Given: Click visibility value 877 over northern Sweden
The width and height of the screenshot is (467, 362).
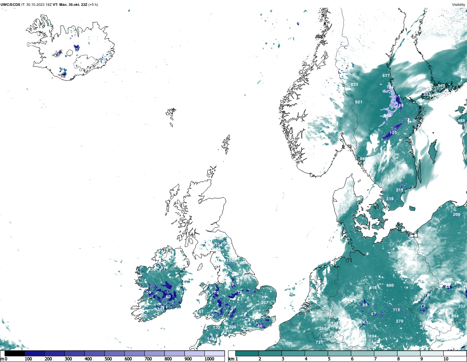Looking at the screenshot, I should click(x=386, y=76).
